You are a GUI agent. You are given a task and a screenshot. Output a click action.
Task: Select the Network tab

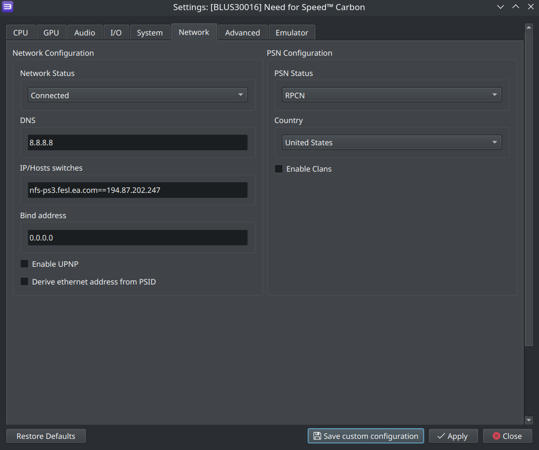point(194,32)
